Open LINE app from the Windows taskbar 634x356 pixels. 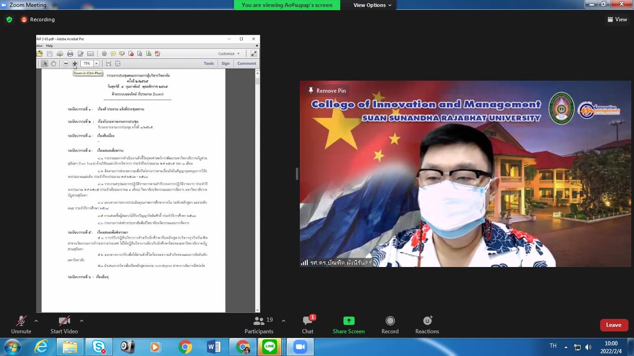269,347
